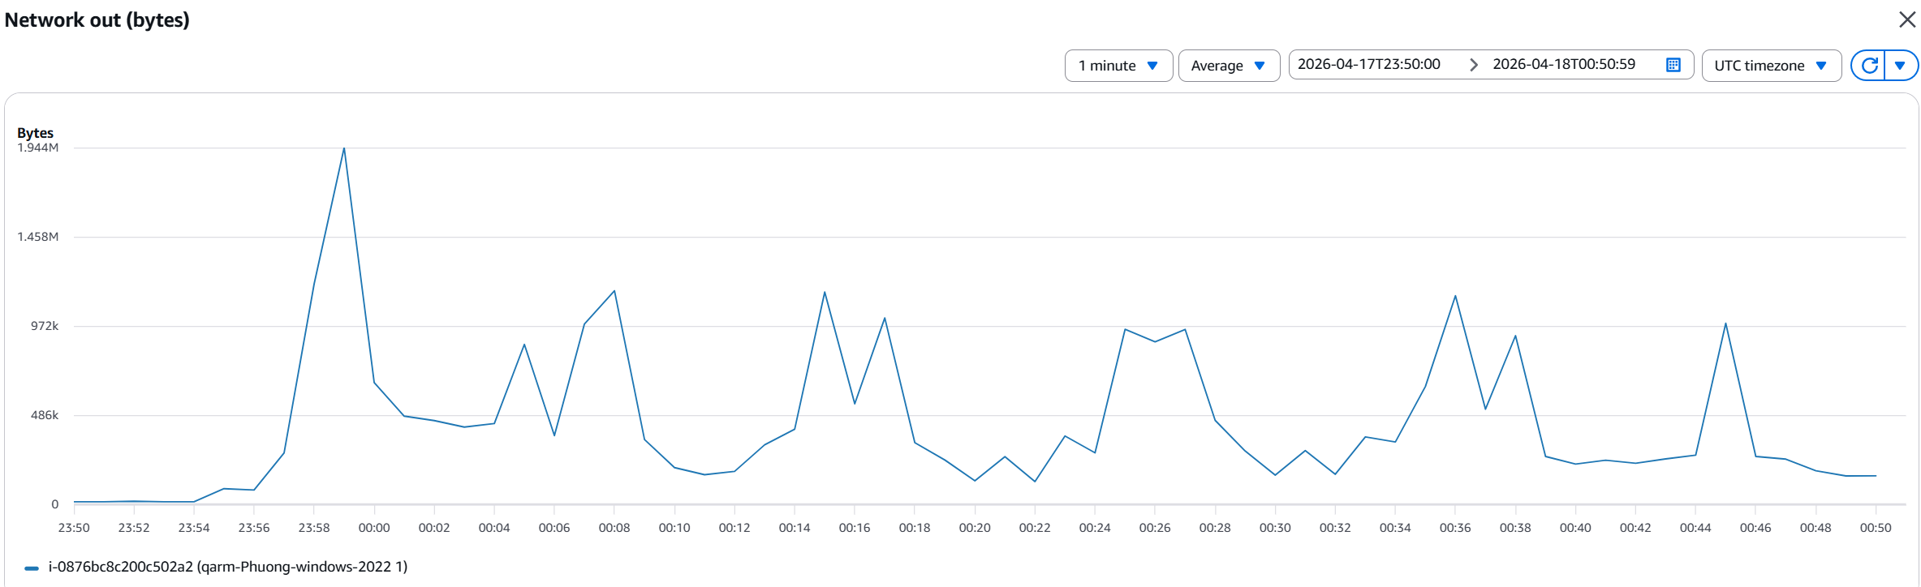Select the 00:40 x-axis time label

tap(1575, 528)
